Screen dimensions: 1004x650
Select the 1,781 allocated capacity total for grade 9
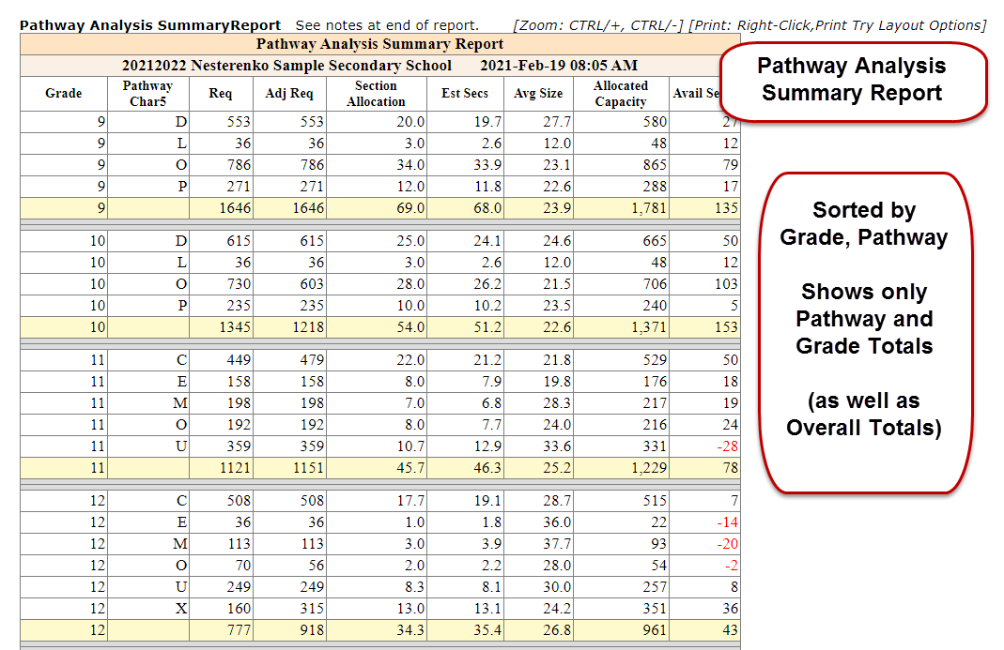tap(645, 208)
